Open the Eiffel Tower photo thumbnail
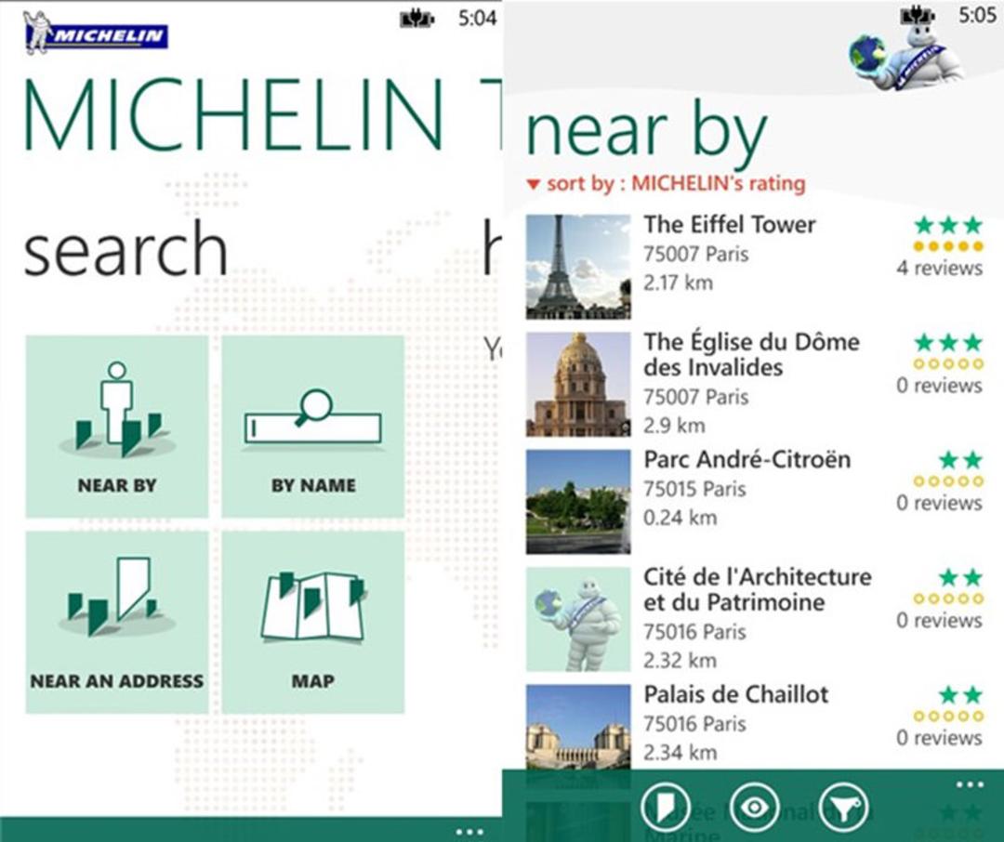 pyautogui.click(x=578, y=267)
